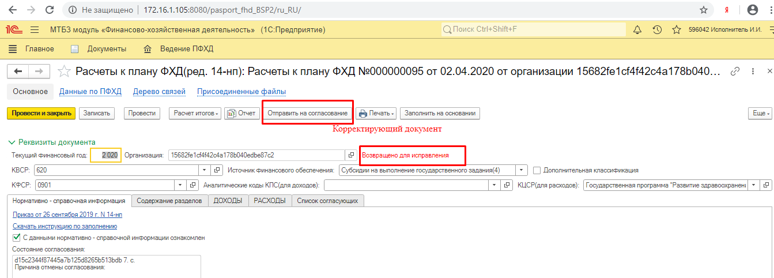Open Нормативно - справочная информация tab
774x278 pixels.
pyautogui.click(x=69, y=201)
